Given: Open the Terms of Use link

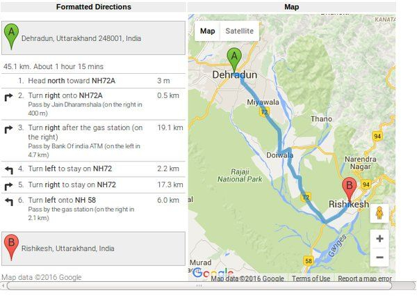Looking at the screenshot, I should [x=311, y=279].
